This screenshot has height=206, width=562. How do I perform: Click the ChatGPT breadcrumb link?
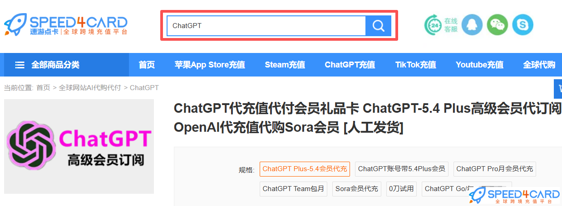pos(144,88)
